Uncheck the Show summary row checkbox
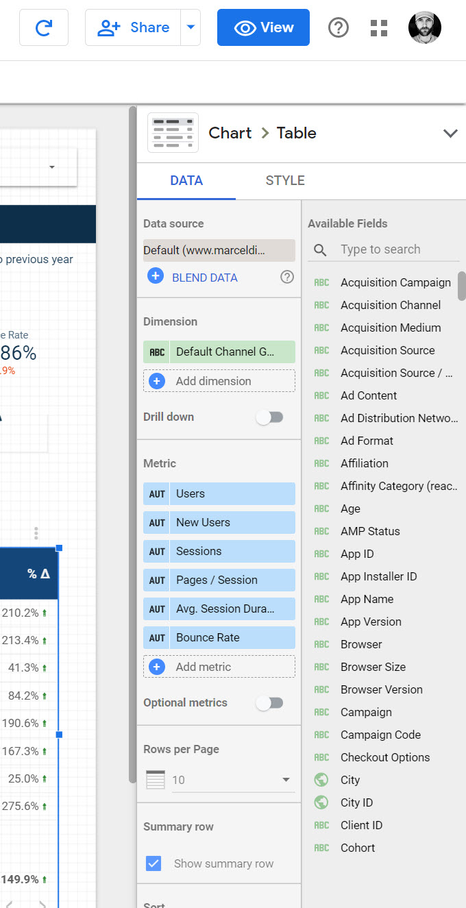Viewport: 466px width, 908px height. coord(154,863)
